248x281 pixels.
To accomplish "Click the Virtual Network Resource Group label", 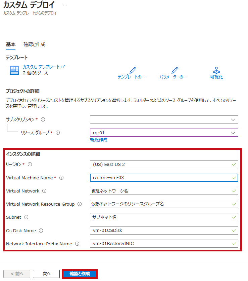I will click(40, 204).
